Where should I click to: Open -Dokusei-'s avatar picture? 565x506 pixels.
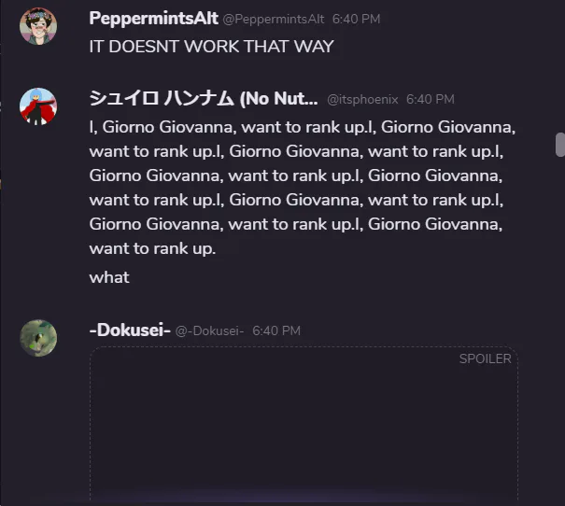(x=38, y=338)
